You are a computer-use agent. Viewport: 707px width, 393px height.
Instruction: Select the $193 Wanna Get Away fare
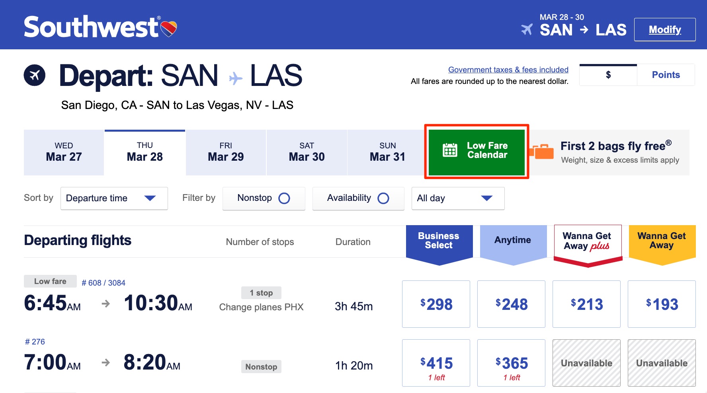tap(662, 304)
